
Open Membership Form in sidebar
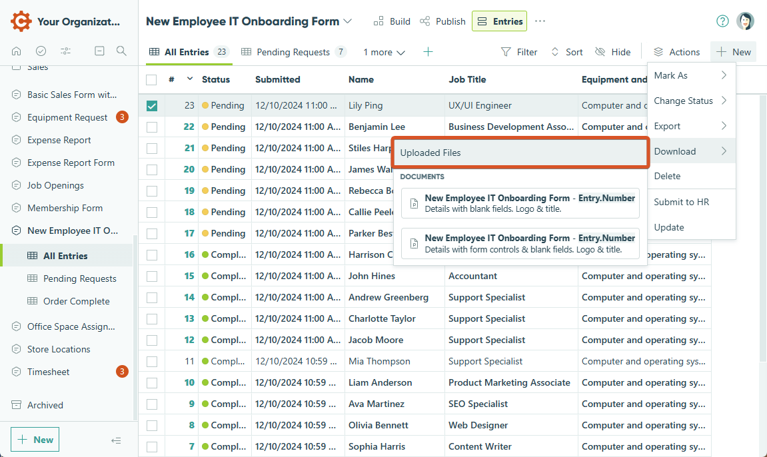pos(65,209)
